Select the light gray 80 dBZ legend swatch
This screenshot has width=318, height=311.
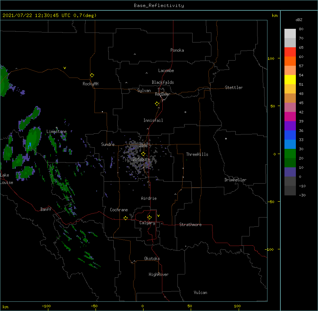290,34
